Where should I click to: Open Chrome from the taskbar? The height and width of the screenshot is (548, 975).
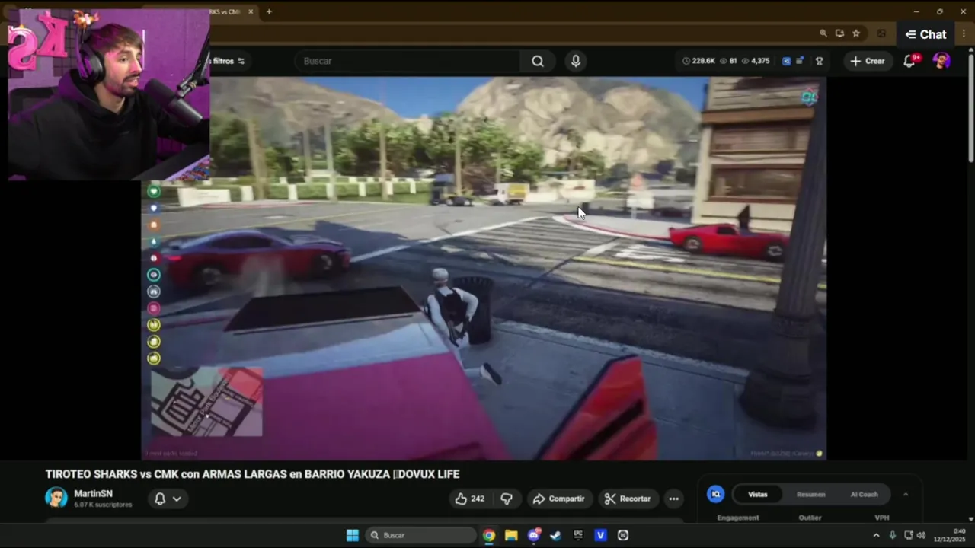click(489, 535)
